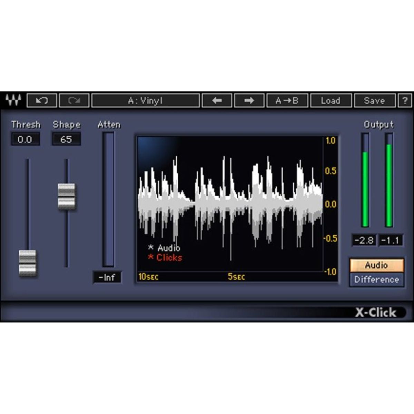The height and width of the screenshot is (414, 414).
Task: Toggle the A: Vinyl setup selector
Action: point(145,101)
